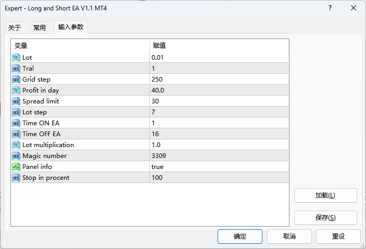Image resolution: width=366 pixels, height=249 pixels.
Task: Confirm with the 确定 button
Action: click(240, 237)
